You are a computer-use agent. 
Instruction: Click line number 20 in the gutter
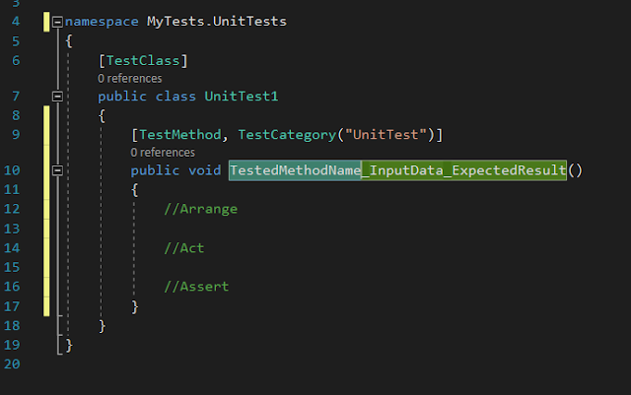12,363
